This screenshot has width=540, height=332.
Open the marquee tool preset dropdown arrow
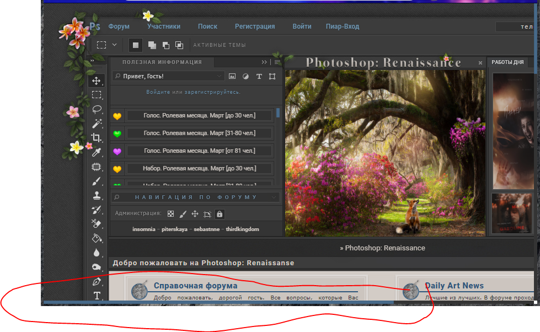coord(115,45)
